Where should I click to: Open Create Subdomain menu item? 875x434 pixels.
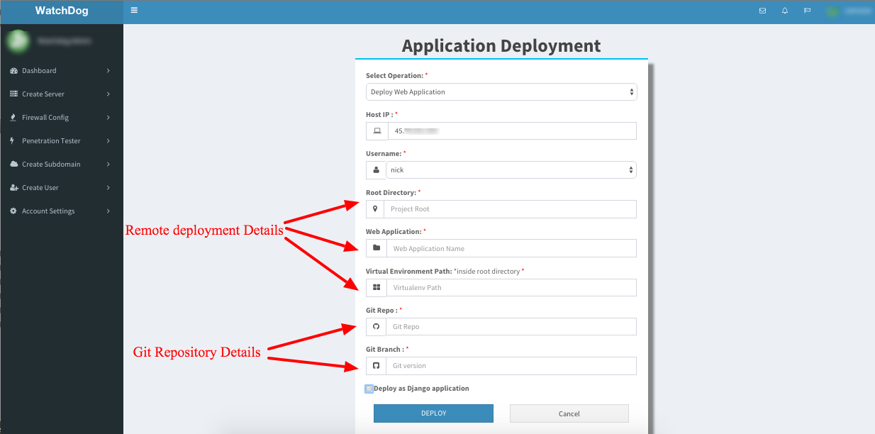(x=62, y=165)
